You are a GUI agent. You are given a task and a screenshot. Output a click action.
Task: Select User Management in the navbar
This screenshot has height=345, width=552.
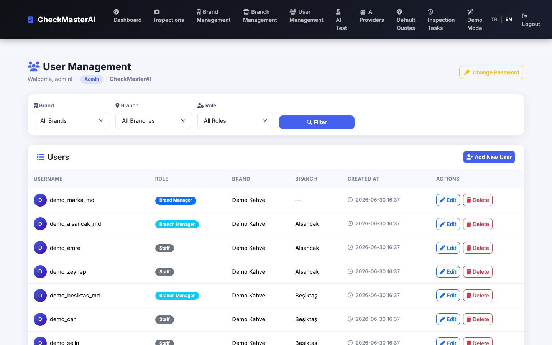[x=306, y=16]
